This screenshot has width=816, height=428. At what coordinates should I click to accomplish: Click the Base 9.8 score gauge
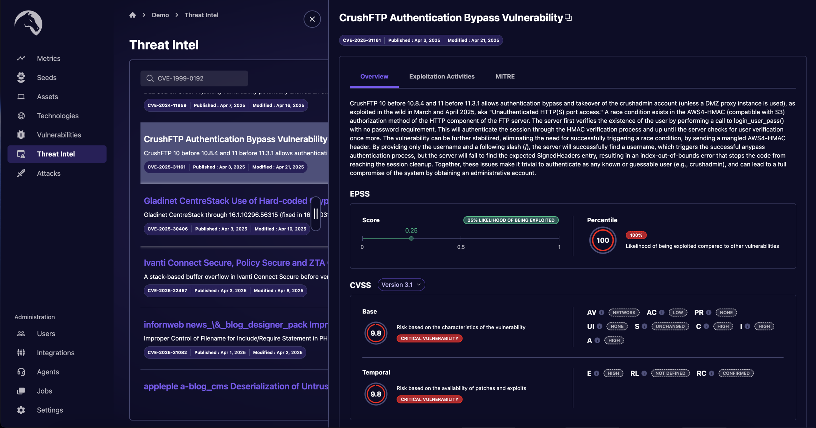click(x=376, y=333)
